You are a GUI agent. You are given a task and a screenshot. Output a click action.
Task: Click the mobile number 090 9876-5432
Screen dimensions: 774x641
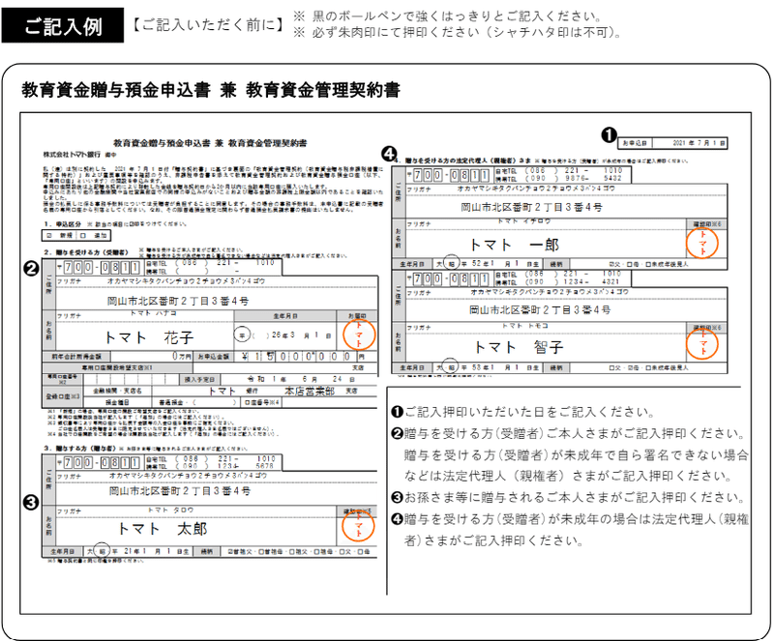[573, 178]
